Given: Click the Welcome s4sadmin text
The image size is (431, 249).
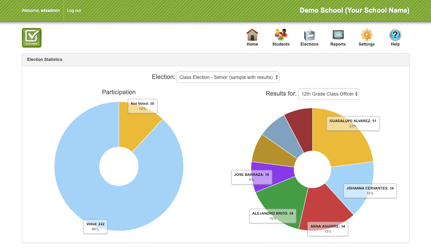Looking at the screenshot, I should point(41,11).
